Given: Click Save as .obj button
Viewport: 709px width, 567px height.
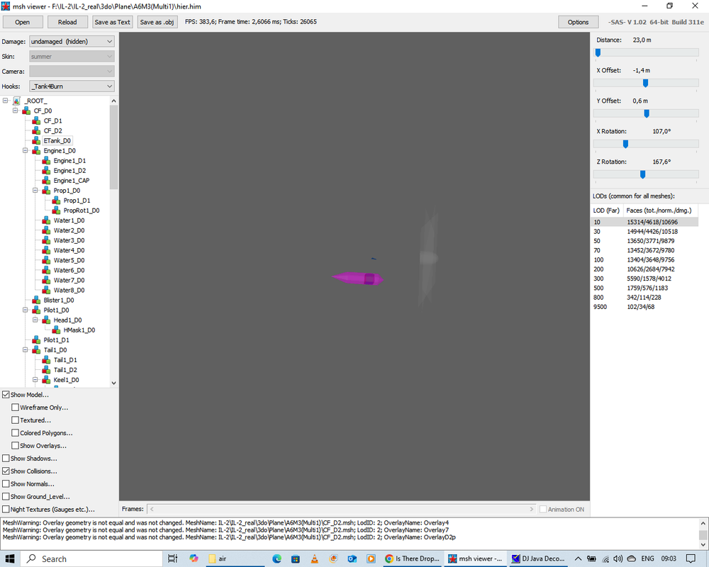Looking at the screenshot, I should [x=157, y=22].
